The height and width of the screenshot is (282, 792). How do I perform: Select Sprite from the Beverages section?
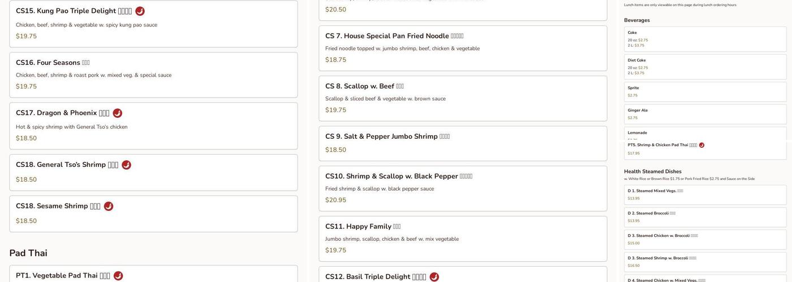[705, 91]
